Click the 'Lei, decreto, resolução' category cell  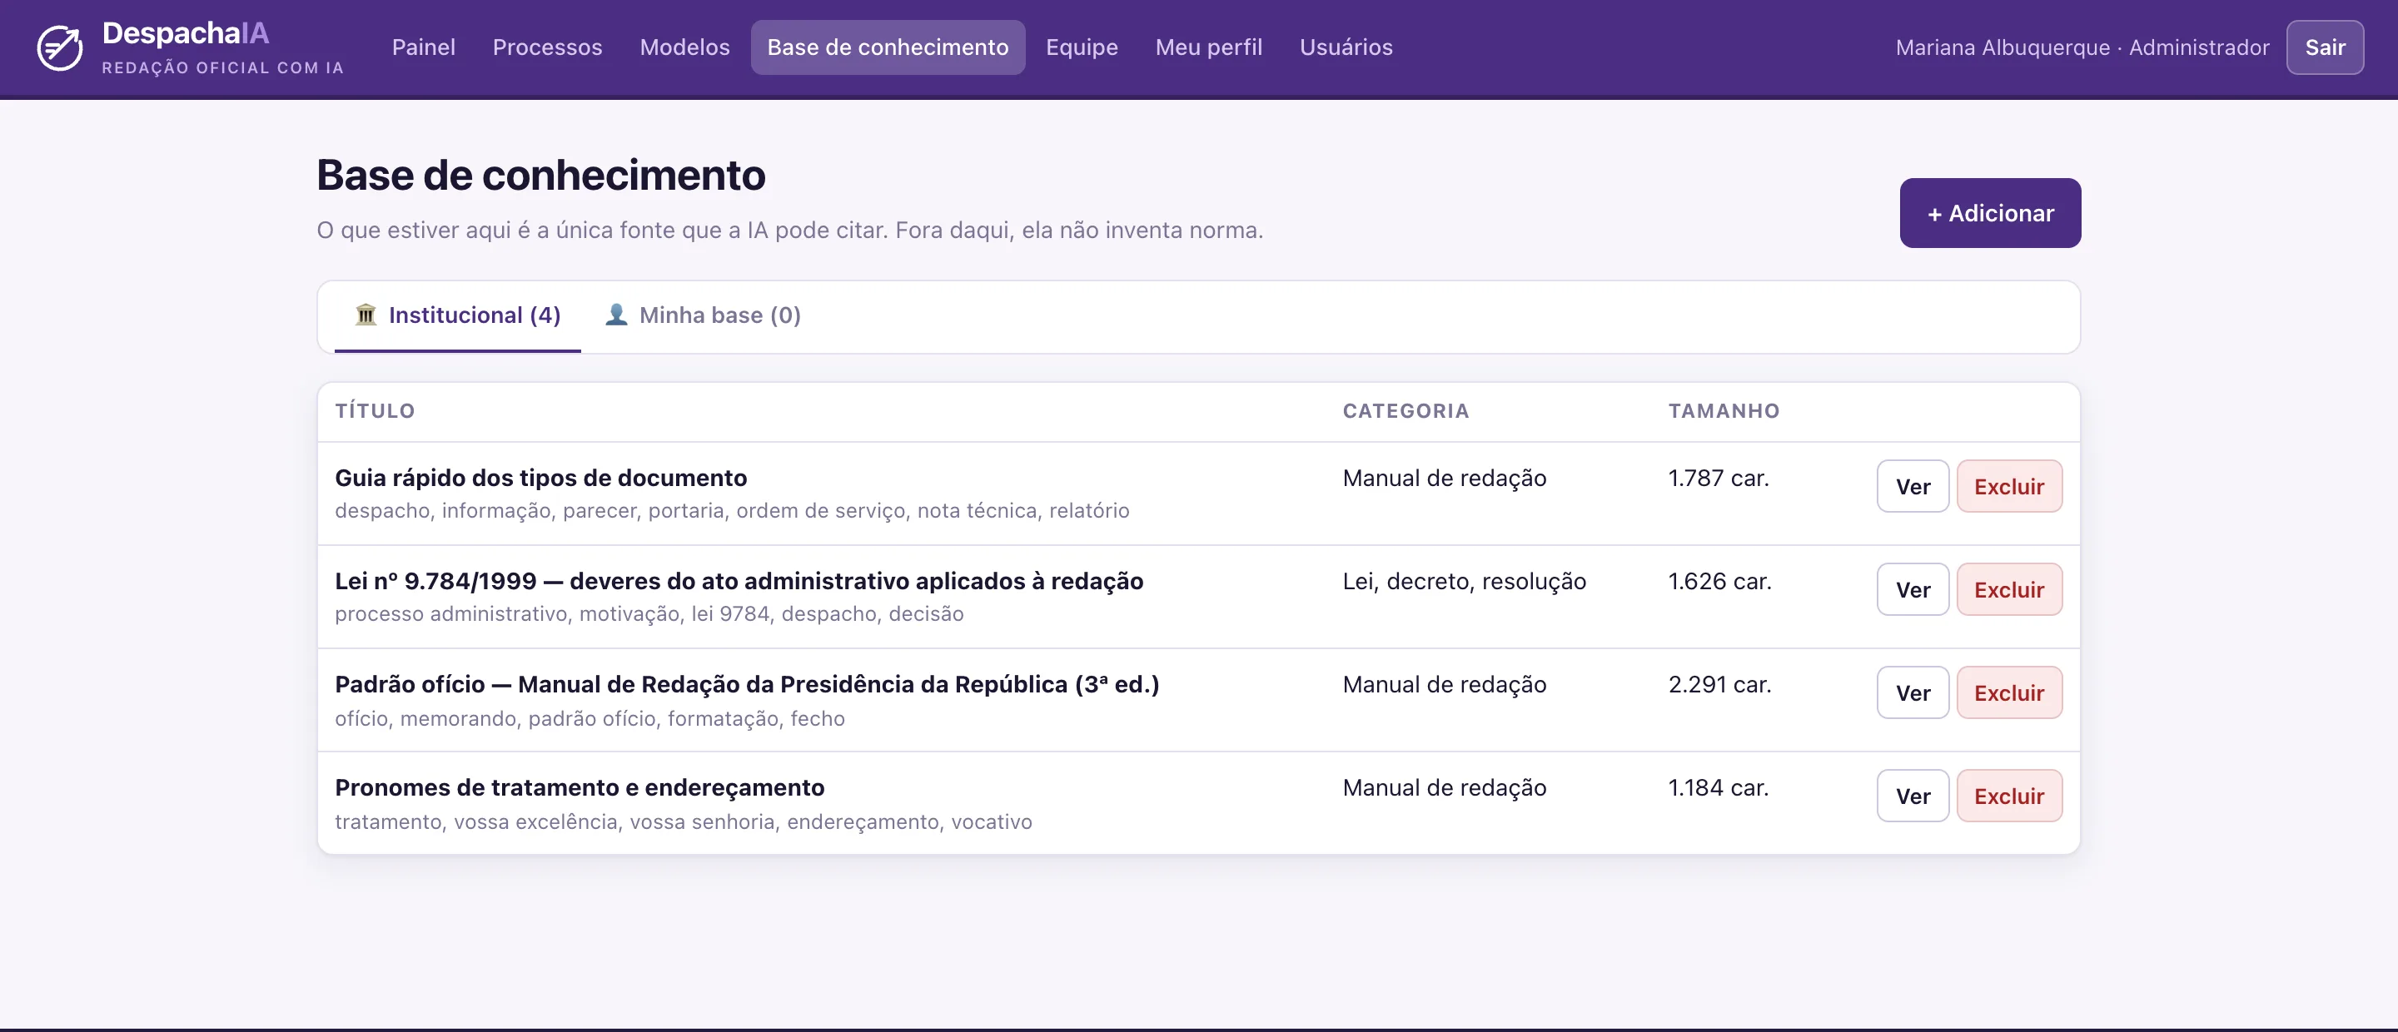(1465, 582)
